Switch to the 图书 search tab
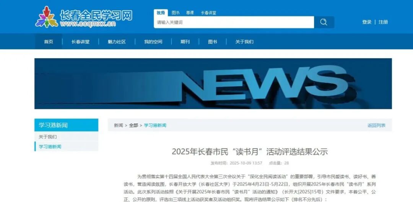413x202 pixels. 176,13
